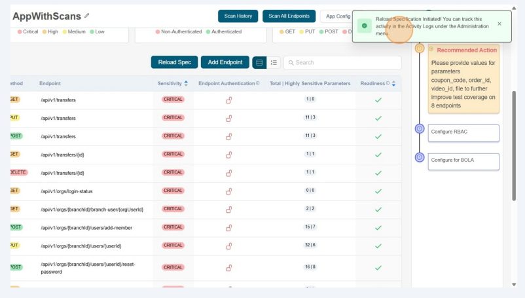Click CRITICAL badge for login-status row
Image resolution: width=525 pixels, height=298 pixels.
coord(173,191)
